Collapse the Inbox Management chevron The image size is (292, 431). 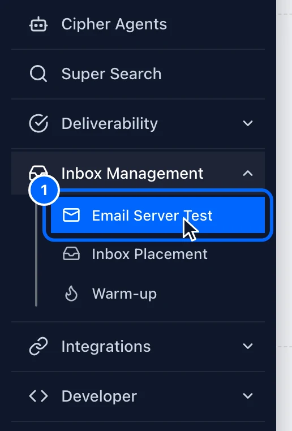(x=248, y=173)
